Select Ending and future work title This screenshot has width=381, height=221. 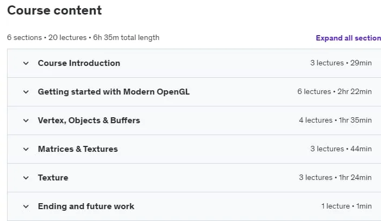click(86, 206)
